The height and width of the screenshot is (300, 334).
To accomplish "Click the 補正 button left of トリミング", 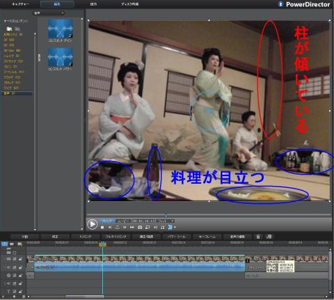I will (55, 237).
